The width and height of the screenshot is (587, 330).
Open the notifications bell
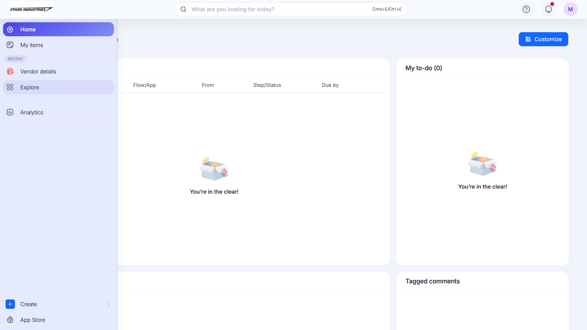(548, 9)
